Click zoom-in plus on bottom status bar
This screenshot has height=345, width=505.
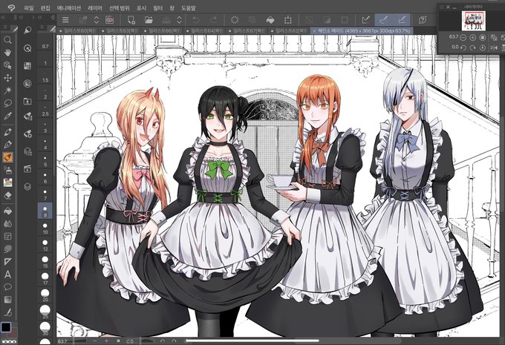coord(107,341)
